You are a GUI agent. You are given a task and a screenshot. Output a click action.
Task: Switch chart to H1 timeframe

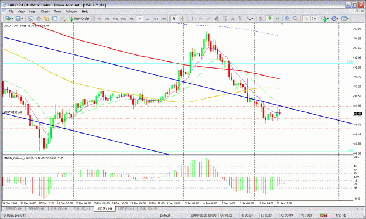pos(132,19)
